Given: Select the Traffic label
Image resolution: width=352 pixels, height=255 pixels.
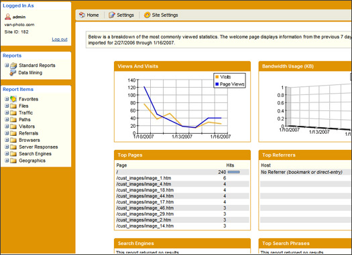Looking at the screenshot, I should point(26,112).
